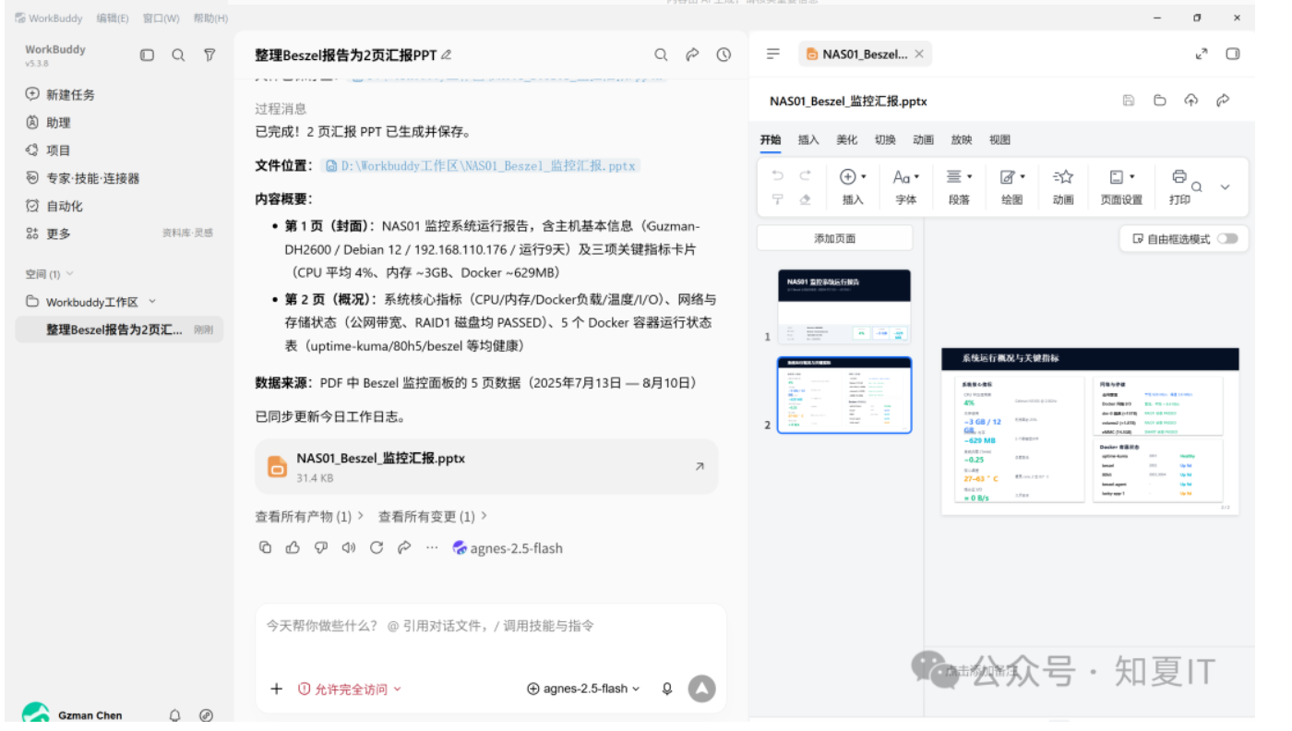Click the filter icon in the sidebar header

209,55
